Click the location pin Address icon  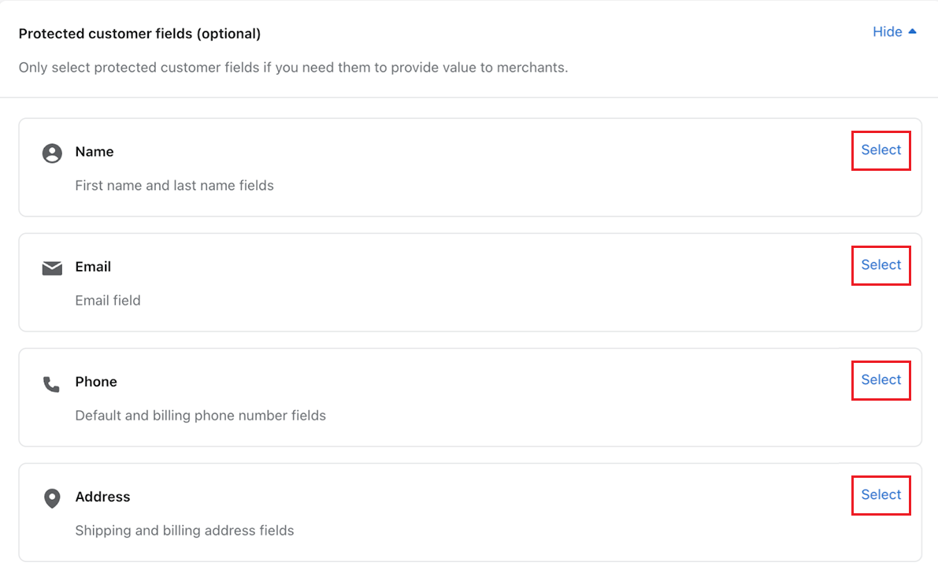tap(52, 498)
